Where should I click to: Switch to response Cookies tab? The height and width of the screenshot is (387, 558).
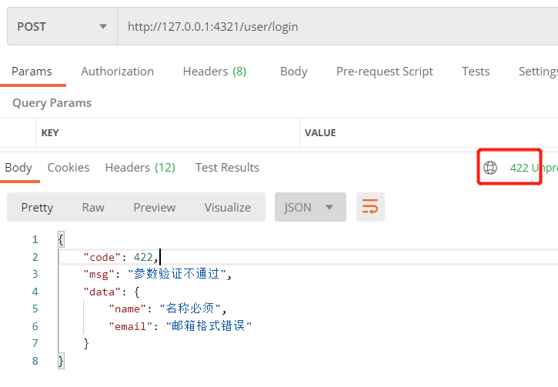coord(68,168)
